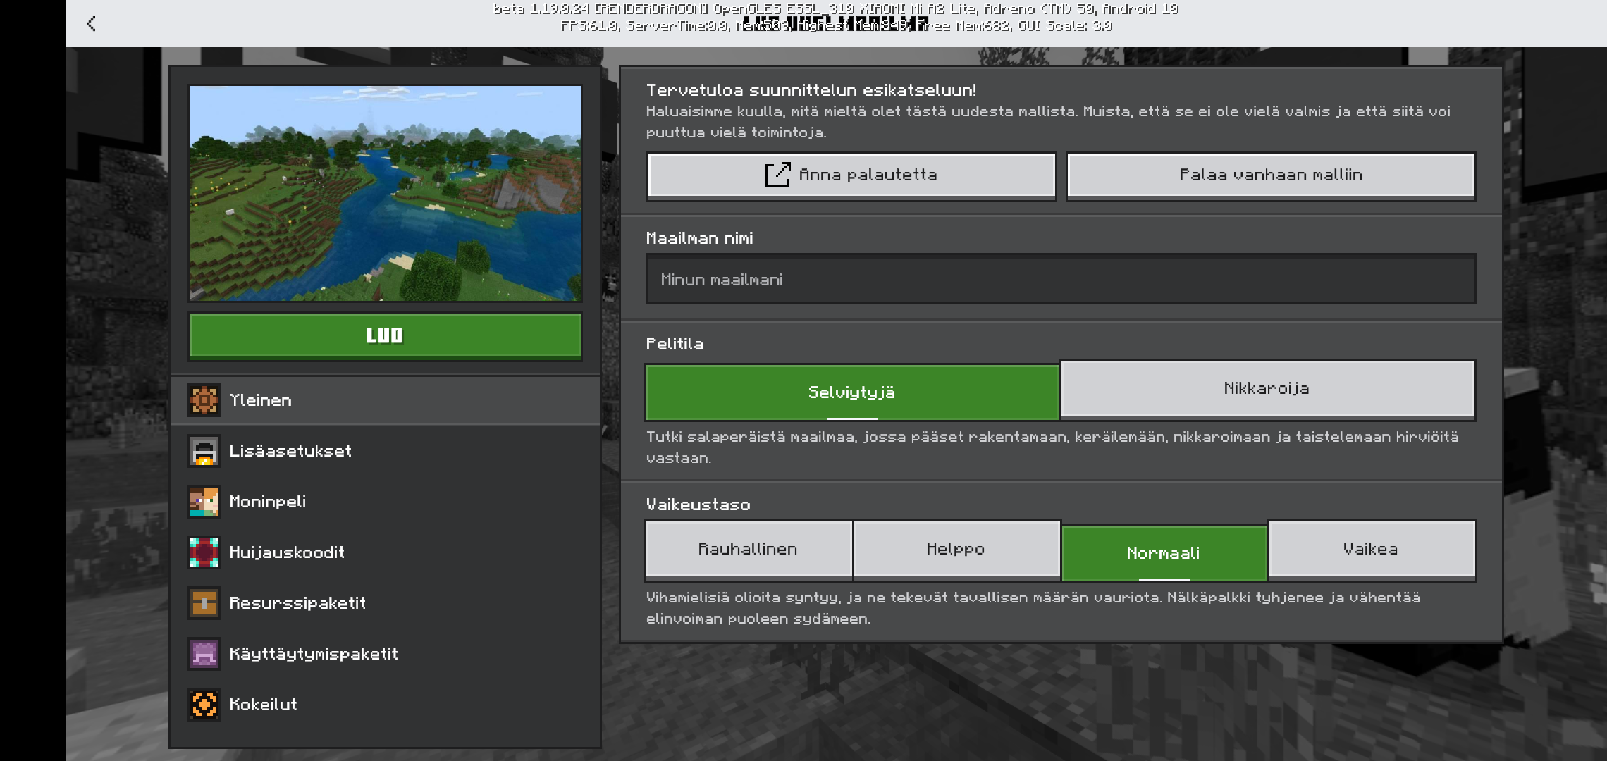Click the external link feedback icon
The height and width of the screenshot is (761, 1607).
(x=777, y=175)
